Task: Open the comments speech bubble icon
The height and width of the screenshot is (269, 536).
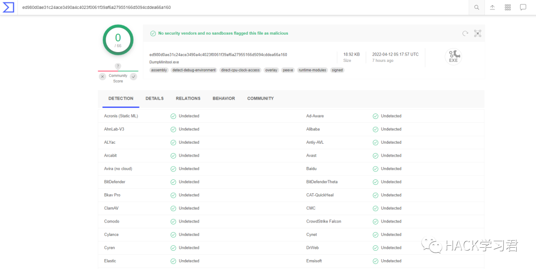Action: point(523,7)
